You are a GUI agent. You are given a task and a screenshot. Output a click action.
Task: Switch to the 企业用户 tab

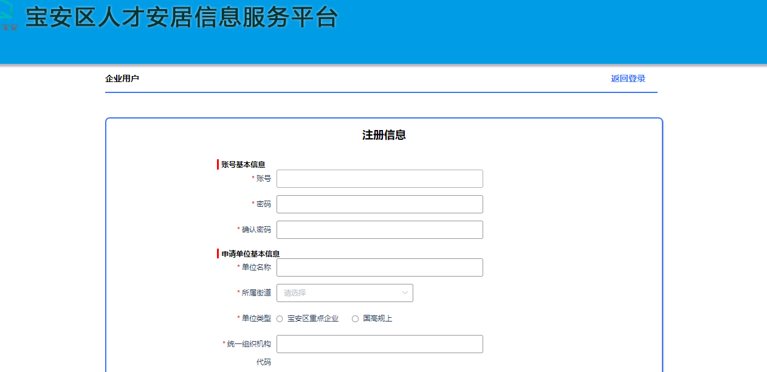122,78
